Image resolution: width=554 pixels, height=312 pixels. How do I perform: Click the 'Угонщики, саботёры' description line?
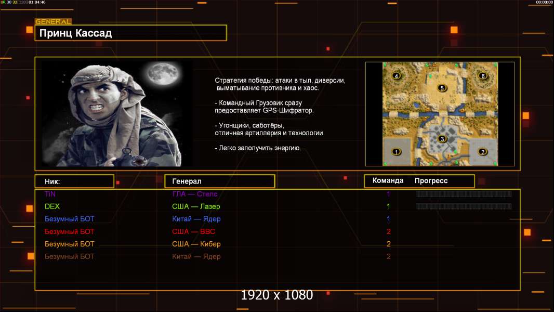pyautogui.click(x=270, y=129)
